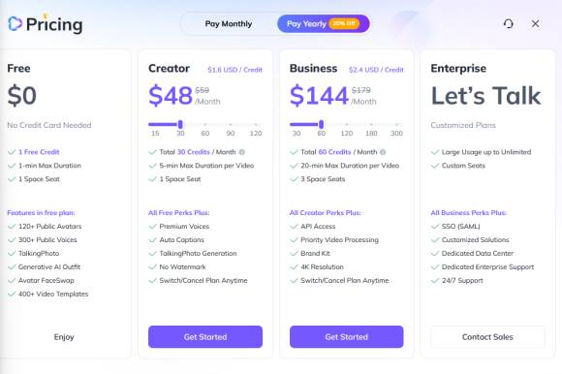Click info icon next to 30 Credits / Month
The height and width of the screenshot is (374, 562).
pyautogui.click(x=242, y=152)
